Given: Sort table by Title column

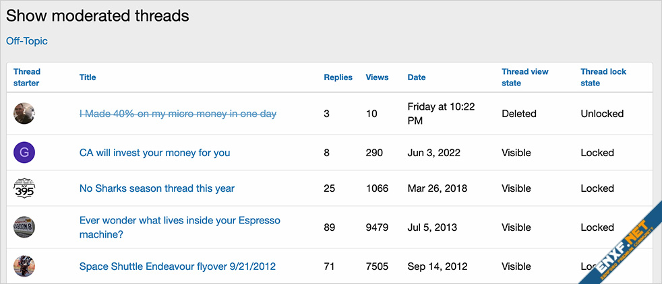Looking at the screenshot, I should click(x=88, y=77).
